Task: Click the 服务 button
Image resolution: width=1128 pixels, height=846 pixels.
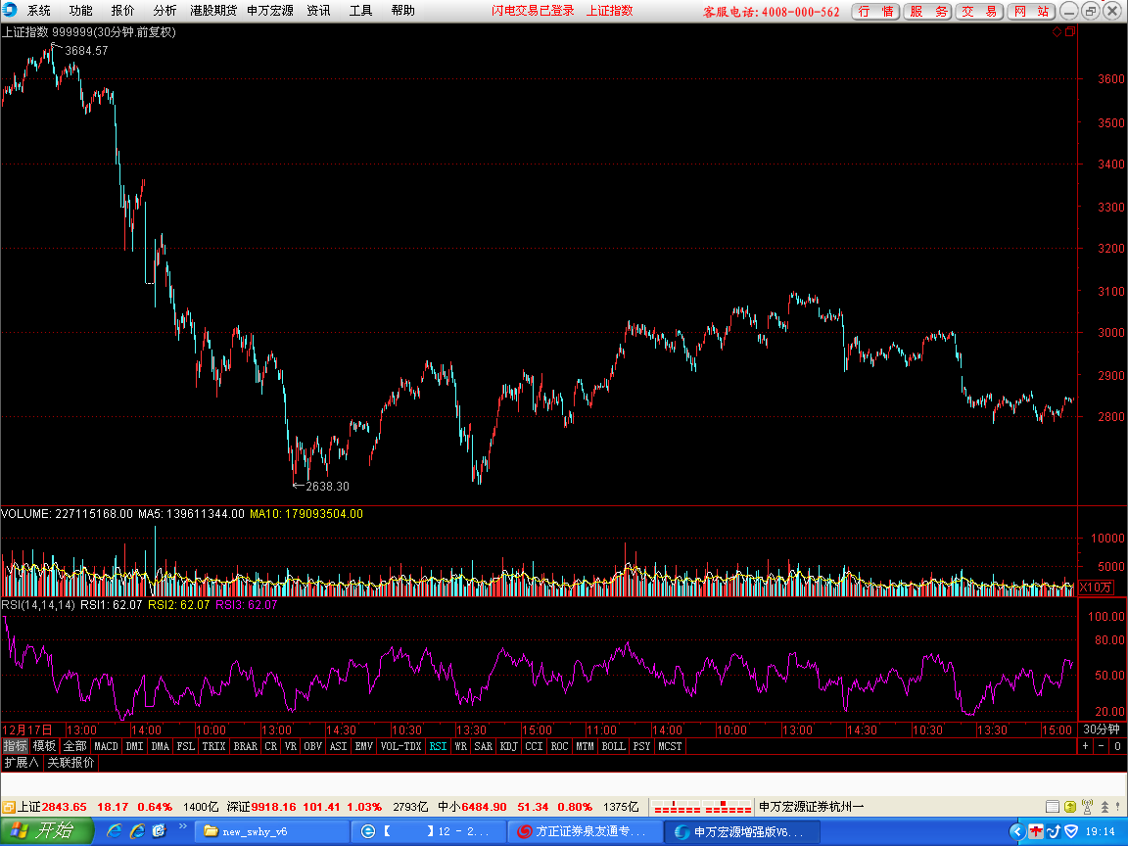Action: 927,12
